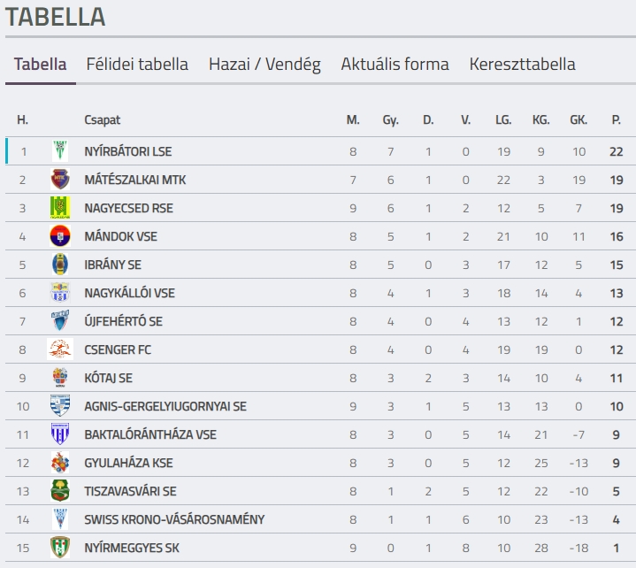Screen dimensions: 636x568
Task: Switch to the Félidei tabella tab
Action: coord(137,64)
